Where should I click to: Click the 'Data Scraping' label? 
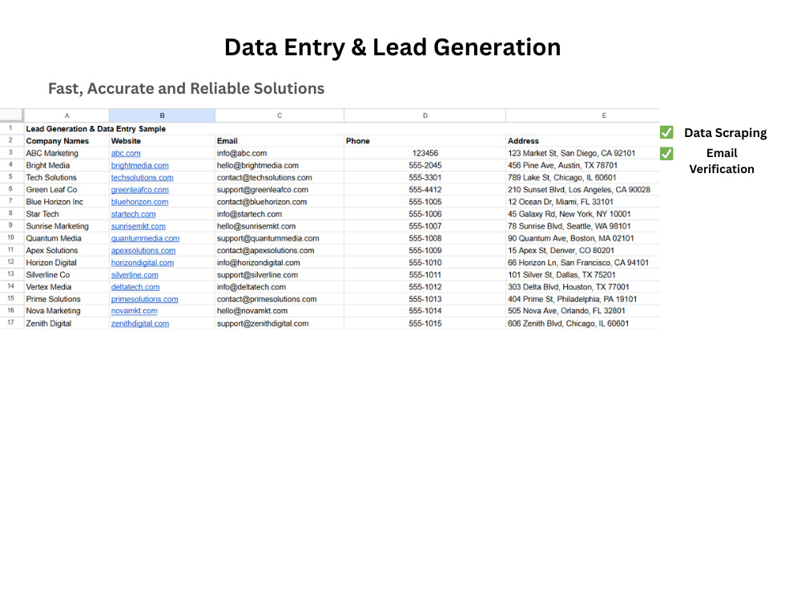click(726, 133)
